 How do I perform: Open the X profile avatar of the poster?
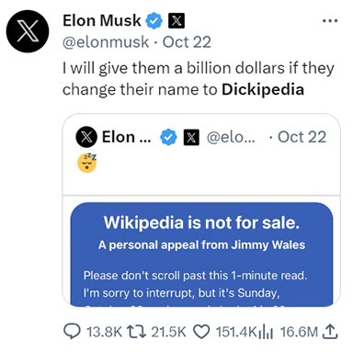(x=28, y=31)
